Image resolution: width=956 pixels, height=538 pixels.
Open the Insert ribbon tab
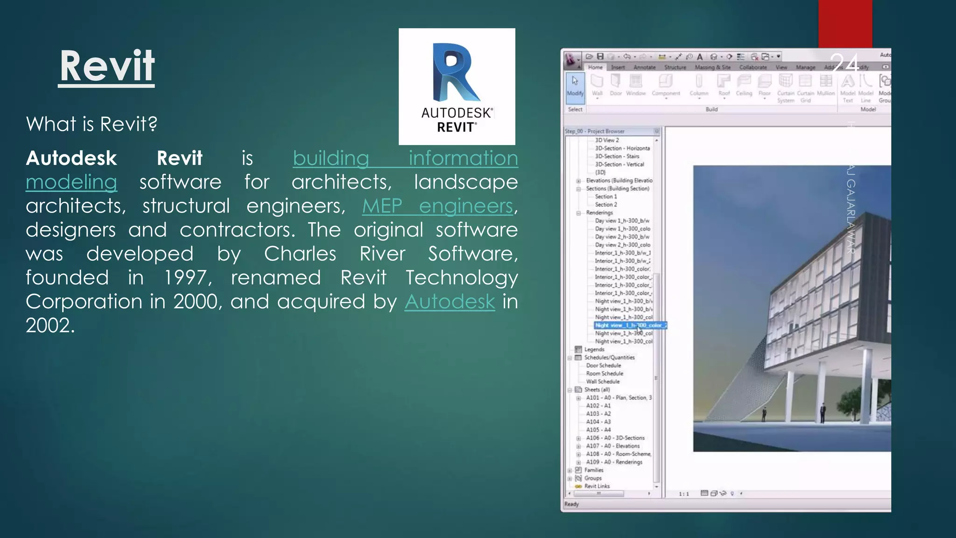pyautogui.click(x=618, y=67)
